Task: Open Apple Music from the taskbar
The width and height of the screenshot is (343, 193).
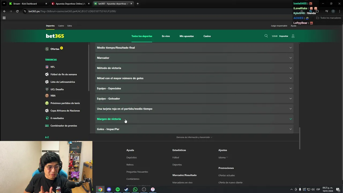Action: 152,190
